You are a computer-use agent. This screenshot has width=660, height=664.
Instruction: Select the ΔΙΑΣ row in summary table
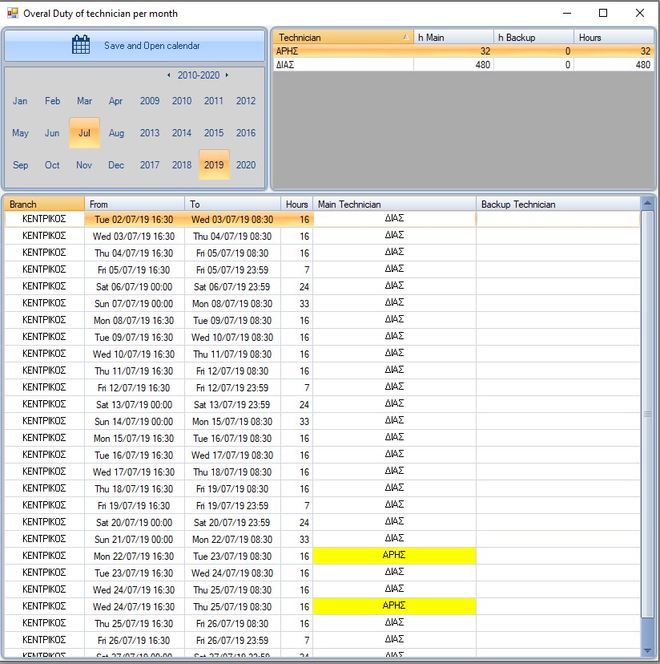(344, 65)
